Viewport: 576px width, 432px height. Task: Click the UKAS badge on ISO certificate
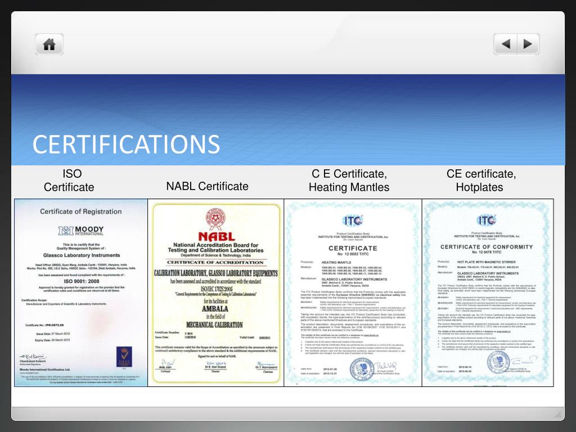click(124, 357)
